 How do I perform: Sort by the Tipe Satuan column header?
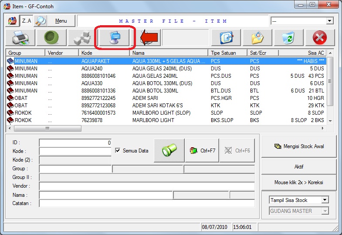pyautogui.click(x=228, y=53)
